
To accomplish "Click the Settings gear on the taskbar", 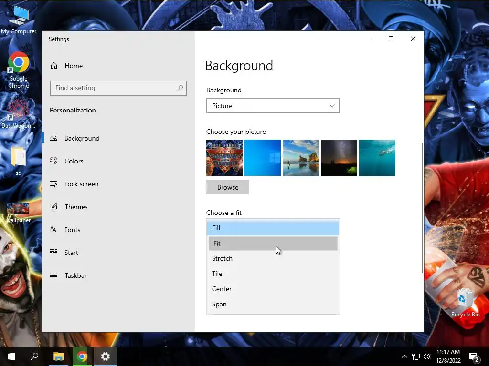I will click(x=106, y=356).
